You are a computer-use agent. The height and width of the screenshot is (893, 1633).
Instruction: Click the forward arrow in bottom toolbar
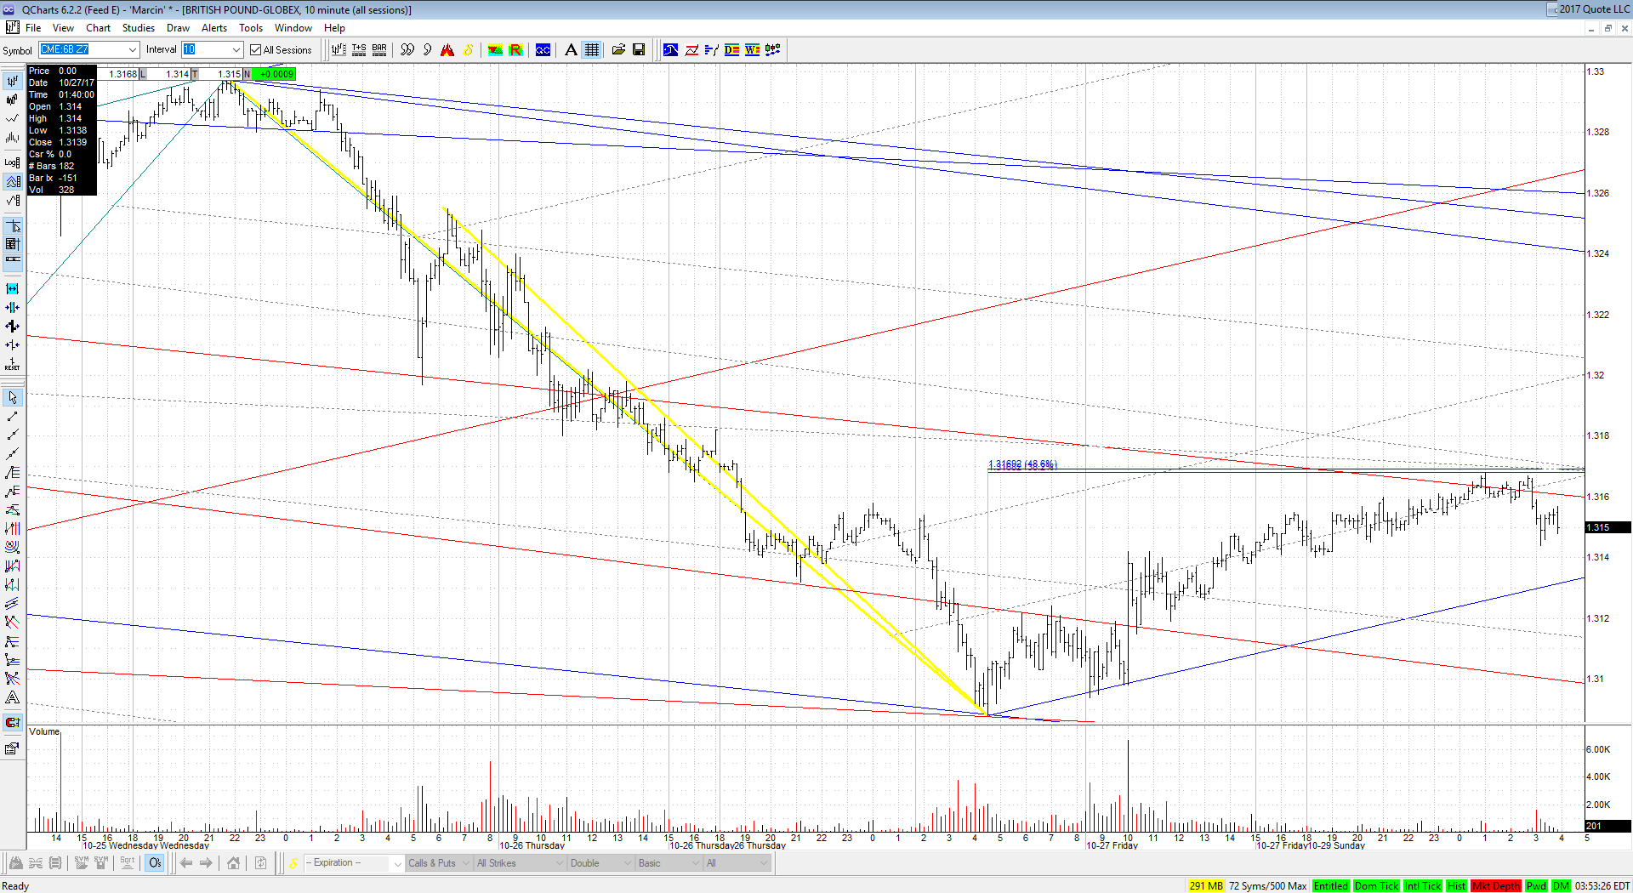click(206, 863)
